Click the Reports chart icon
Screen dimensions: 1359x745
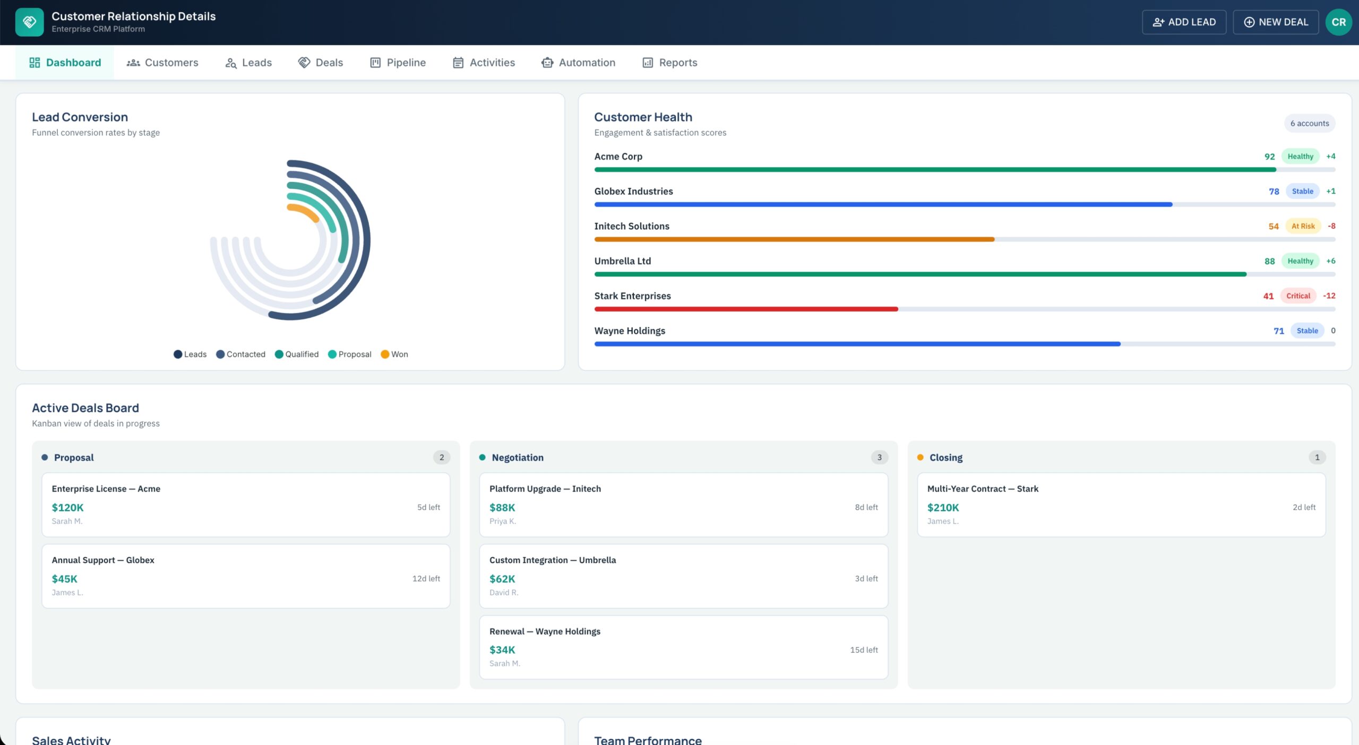pyautogui.click(x=648, y=63)
